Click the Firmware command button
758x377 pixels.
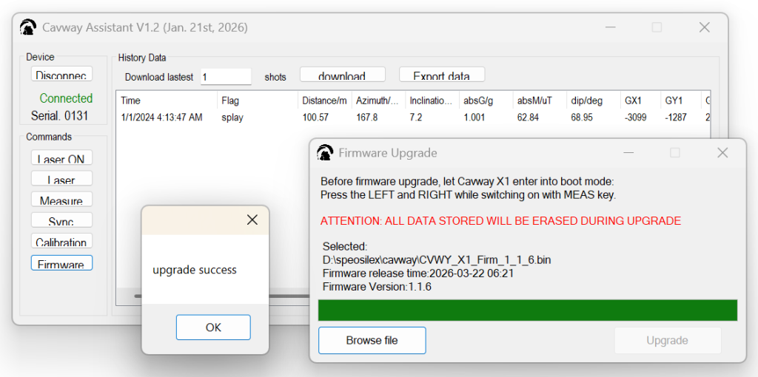click(61, 263)
